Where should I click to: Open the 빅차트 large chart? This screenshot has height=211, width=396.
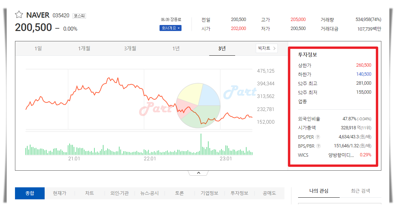pyautogui.click(x=267, y=48)
